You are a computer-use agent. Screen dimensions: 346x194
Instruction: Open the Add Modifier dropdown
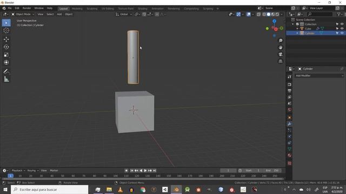320,75
